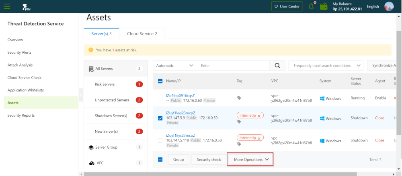Click the cloud provider logo
Screen dimensions: 402x176
click(27, 7)
